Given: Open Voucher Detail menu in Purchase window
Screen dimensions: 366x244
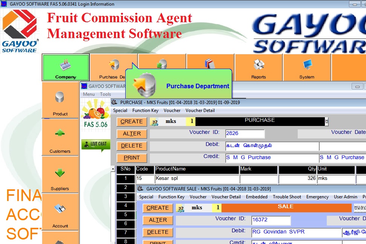Looking at the screenshot, I should [x=200, y=110].
